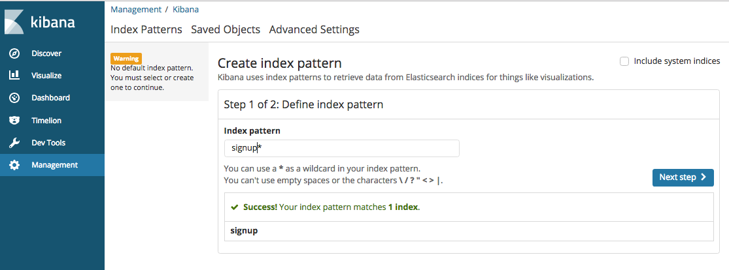Click the orange Warning badge
This screenshot has height=270, width=729.
tap(126, 59)
